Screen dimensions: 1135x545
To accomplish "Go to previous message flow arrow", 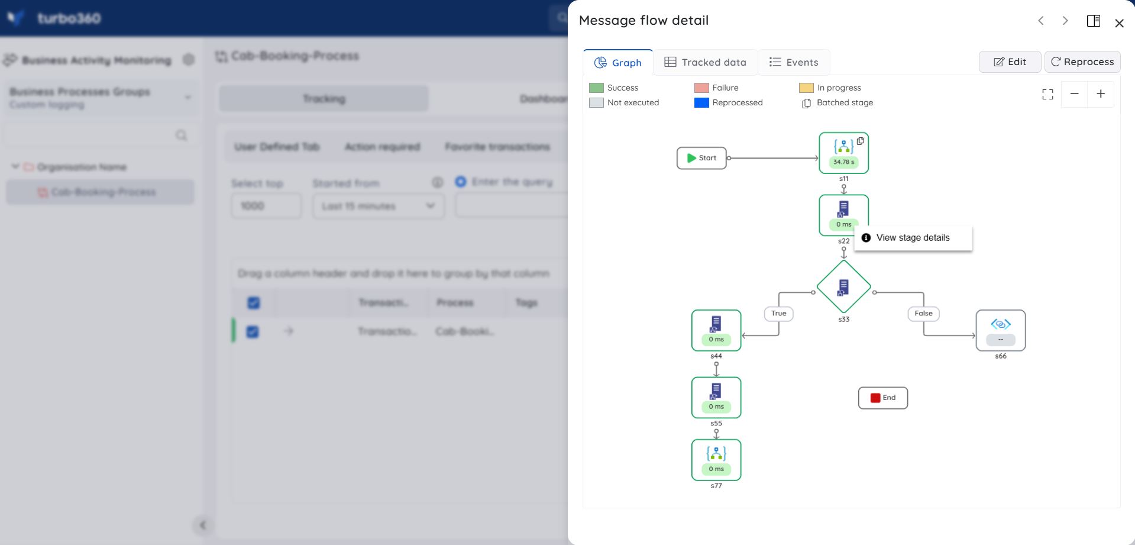I will [1041, 21].
